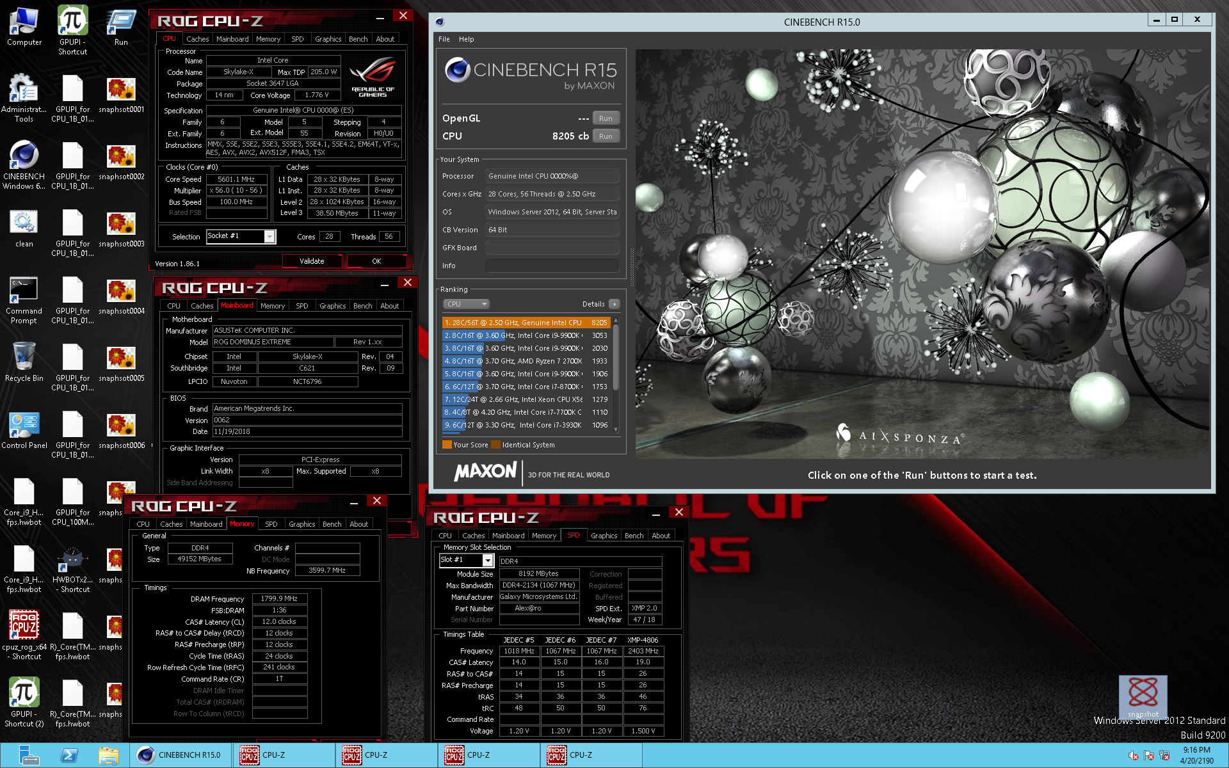Click the Details arrow in Ranking
The width and height of the screenshot is (1229, 768).
614,304
